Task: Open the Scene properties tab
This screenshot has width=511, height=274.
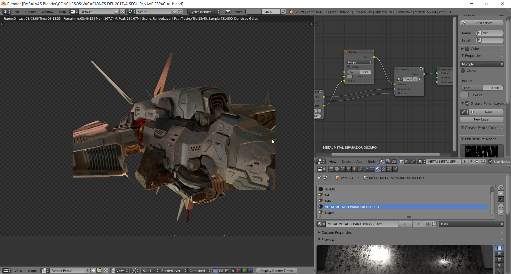Action: (x=343, y=169)
